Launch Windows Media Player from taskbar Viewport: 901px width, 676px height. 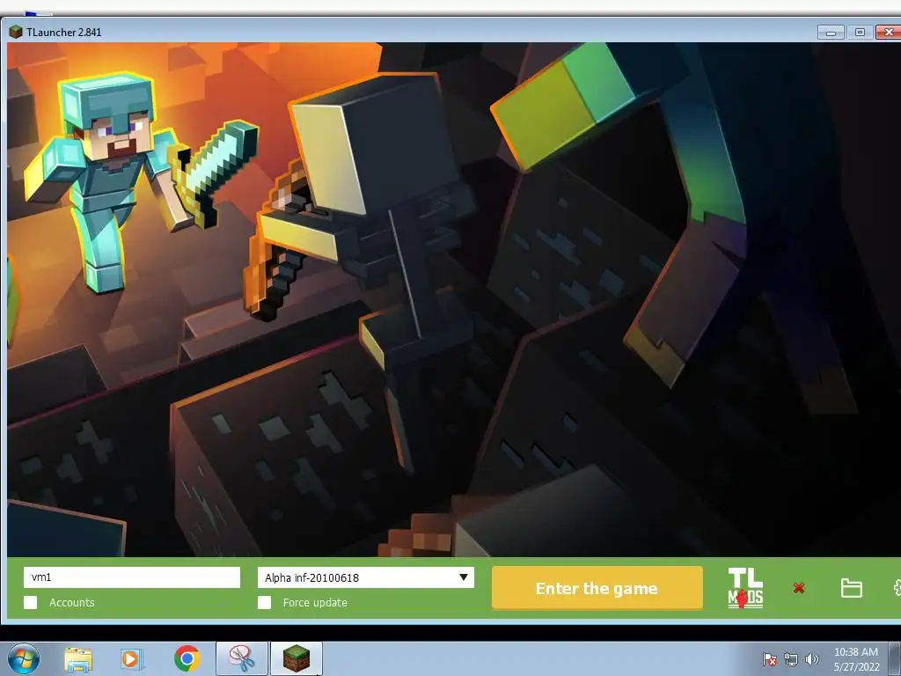point(131,659)
